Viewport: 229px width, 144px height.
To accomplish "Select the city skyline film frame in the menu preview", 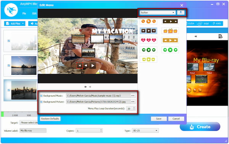I will click(x=89, y=53).
